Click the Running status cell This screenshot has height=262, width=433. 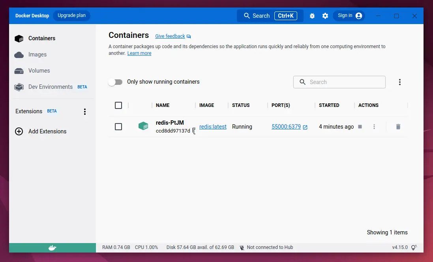click(x=242, y=127)
